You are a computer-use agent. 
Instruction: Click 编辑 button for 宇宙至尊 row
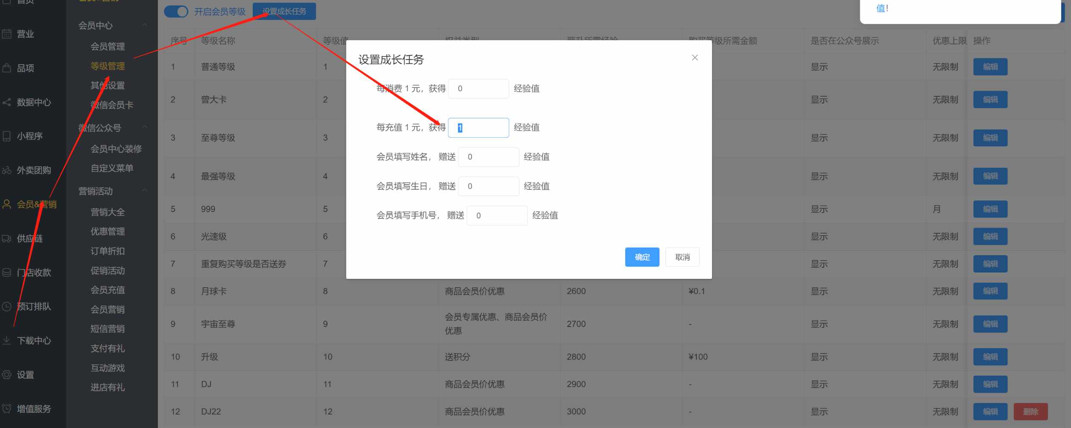[x=990, y=324]
